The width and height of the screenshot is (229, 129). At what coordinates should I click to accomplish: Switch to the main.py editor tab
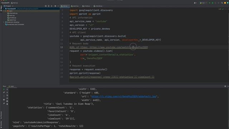tap(64, 6)
